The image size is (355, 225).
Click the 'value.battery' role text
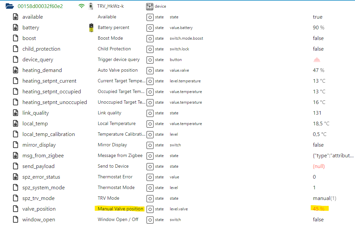tap(181, 28)
